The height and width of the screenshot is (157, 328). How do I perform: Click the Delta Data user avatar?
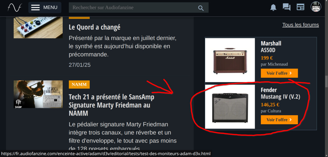pyautogui.click(x=316, y=7)
